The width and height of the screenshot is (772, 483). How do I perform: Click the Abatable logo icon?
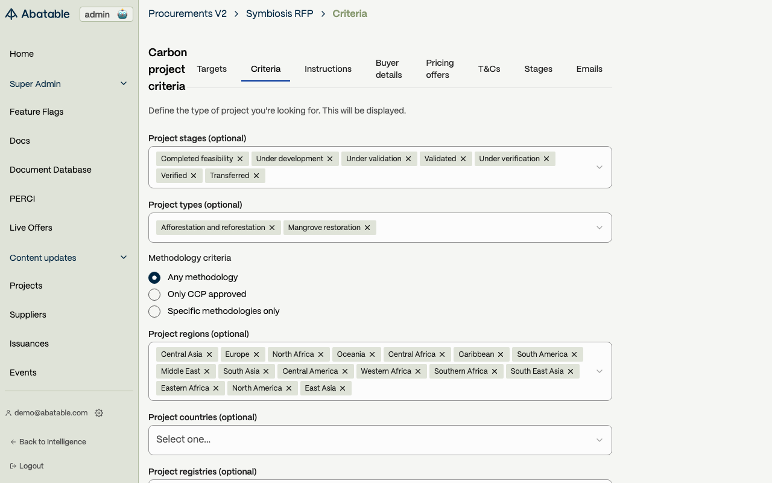11,14
